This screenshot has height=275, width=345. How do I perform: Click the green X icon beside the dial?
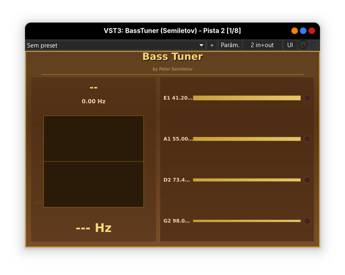tap(313, 45)
